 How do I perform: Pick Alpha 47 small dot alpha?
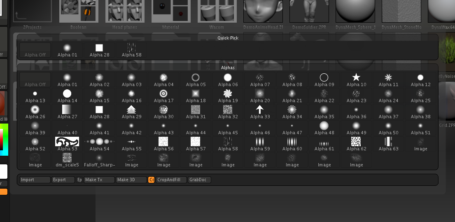(292, 128)
